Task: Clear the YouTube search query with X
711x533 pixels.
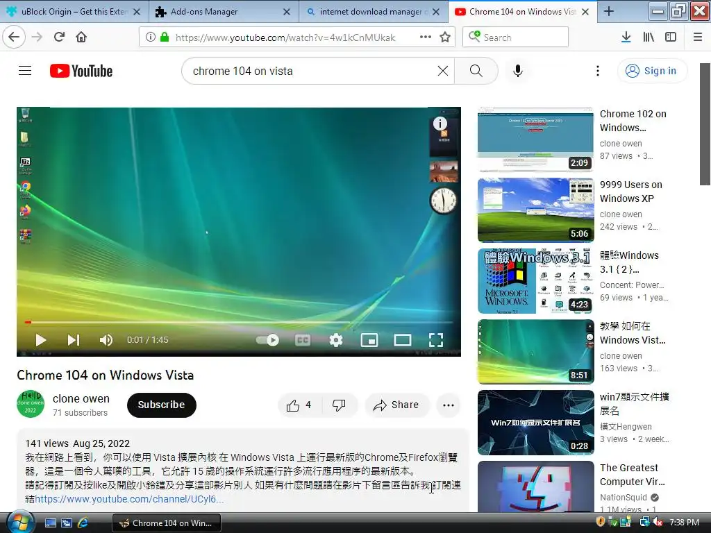Action: tap(443, 71)
